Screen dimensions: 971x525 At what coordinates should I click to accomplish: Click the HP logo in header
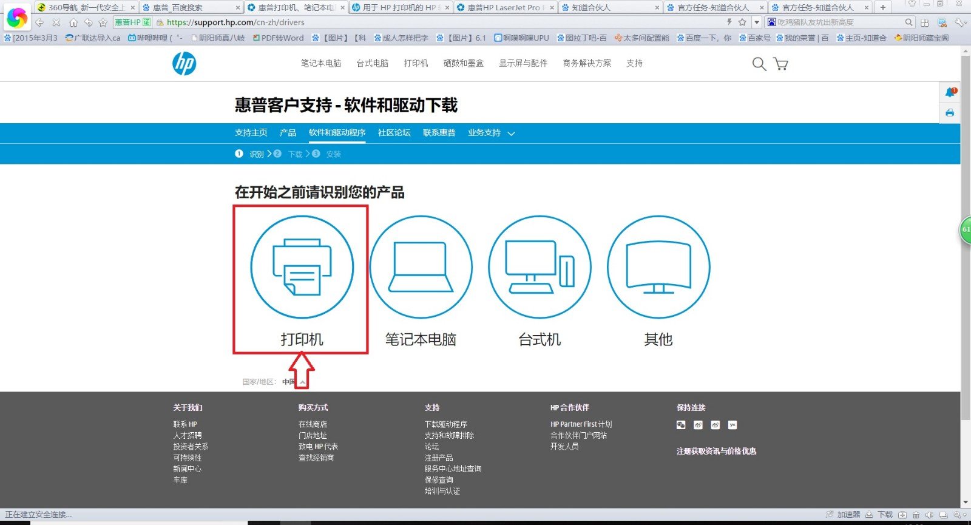pyautogui.click(x=184, y=63)
